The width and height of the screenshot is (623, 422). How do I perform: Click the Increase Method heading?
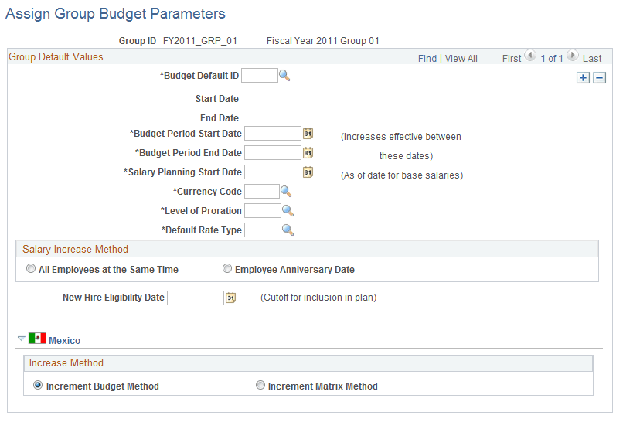[66, 362]
